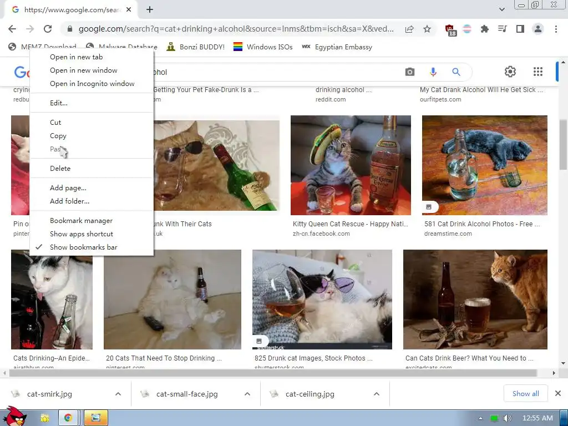Expand the tab search chevron
Screen dimensions: 568x426
pos(501,9)
